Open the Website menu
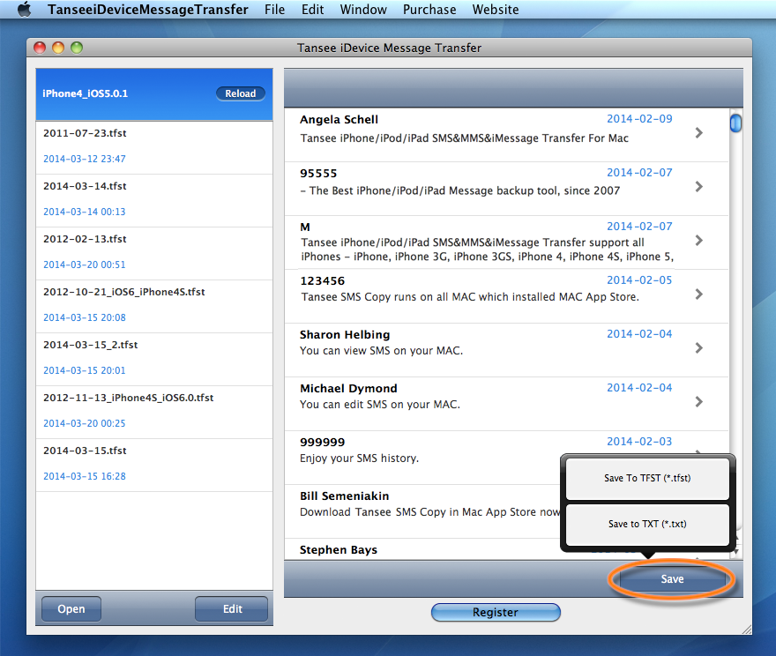 [496, 10]
